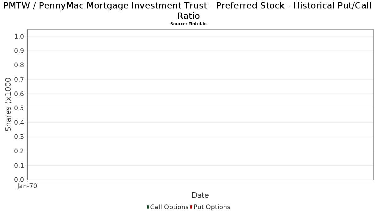Click the green Call Options legend swatch
This screenshot has width=377, height=212.
point(148,207)
